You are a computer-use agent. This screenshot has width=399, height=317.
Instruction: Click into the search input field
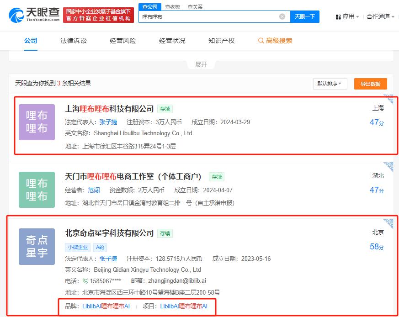[210, 16]
